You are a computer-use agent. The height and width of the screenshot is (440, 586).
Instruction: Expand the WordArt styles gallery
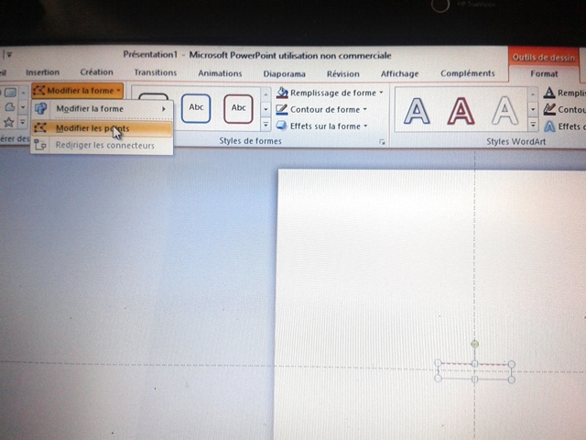[x=533, y=126]
